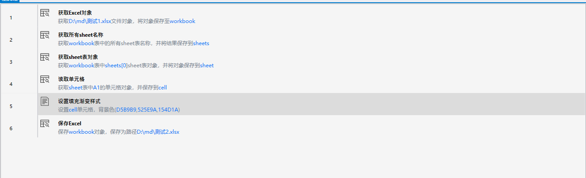Click the document icon for 设置填充渐变样式 step
Image resolution: width=586 pixels, height=178 pixels.
45,102
